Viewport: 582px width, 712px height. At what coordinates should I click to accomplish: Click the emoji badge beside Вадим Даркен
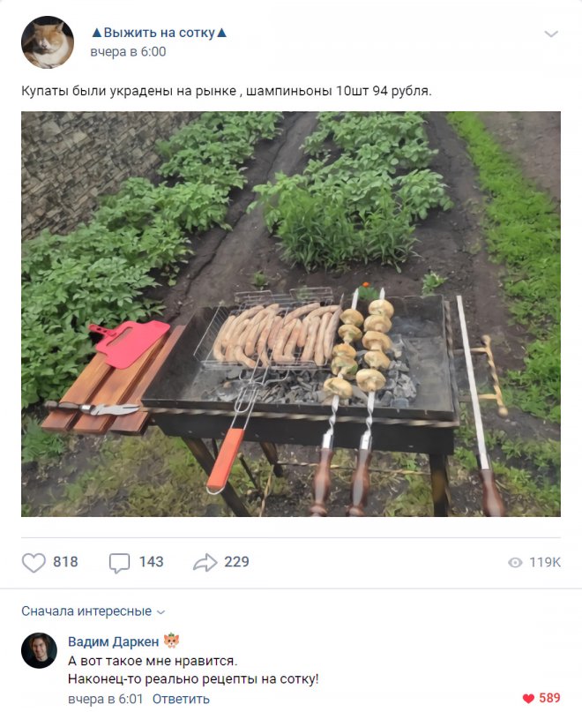[172, 641]
